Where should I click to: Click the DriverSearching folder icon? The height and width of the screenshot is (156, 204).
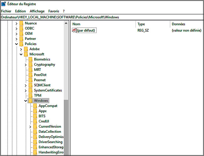[x=35, y=142]
